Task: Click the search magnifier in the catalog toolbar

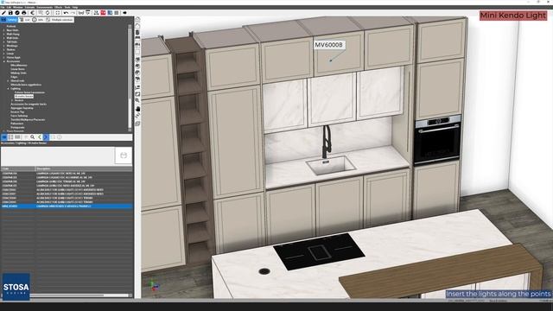Action: tap(33, 137)
